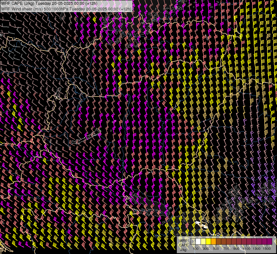Click the 'WRF CAPE J/kg' legend label
This screenshot has height=254, width=277.
coord(184,245)
